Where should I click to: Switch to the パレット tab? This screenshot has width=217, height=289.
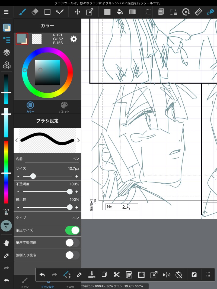64,107
